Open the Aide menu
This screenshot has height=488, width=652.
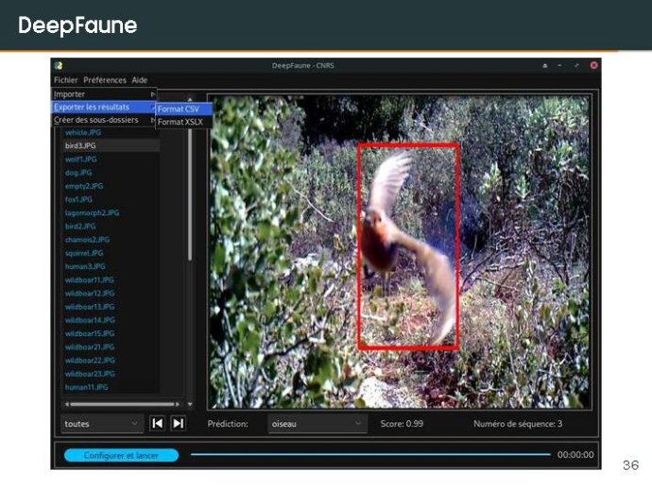click(x=140, y=80)
